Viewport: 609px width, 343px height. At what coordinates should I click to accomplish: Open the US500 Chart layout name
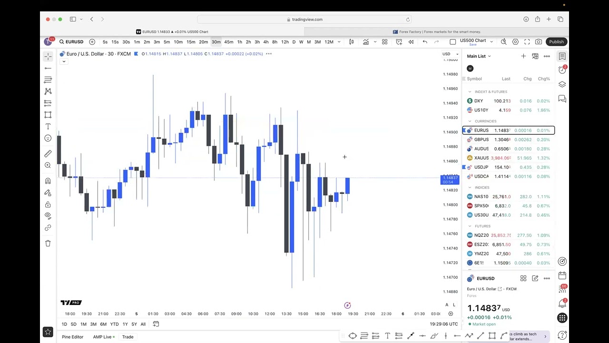point(473,41)
